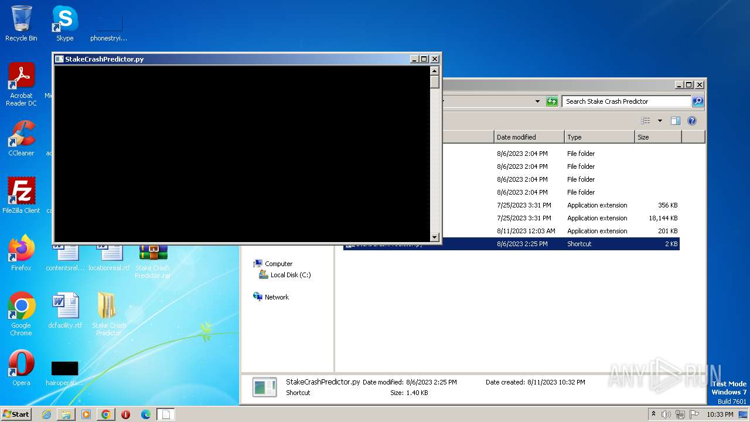Sort files by the Size column
The width and height of the screenshot is (750, 422).
[658, 137]
